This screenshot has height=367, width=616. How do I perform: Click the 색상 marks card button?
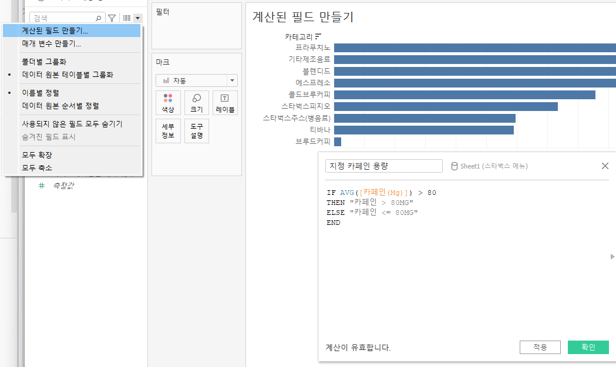[x=168, y=103]
